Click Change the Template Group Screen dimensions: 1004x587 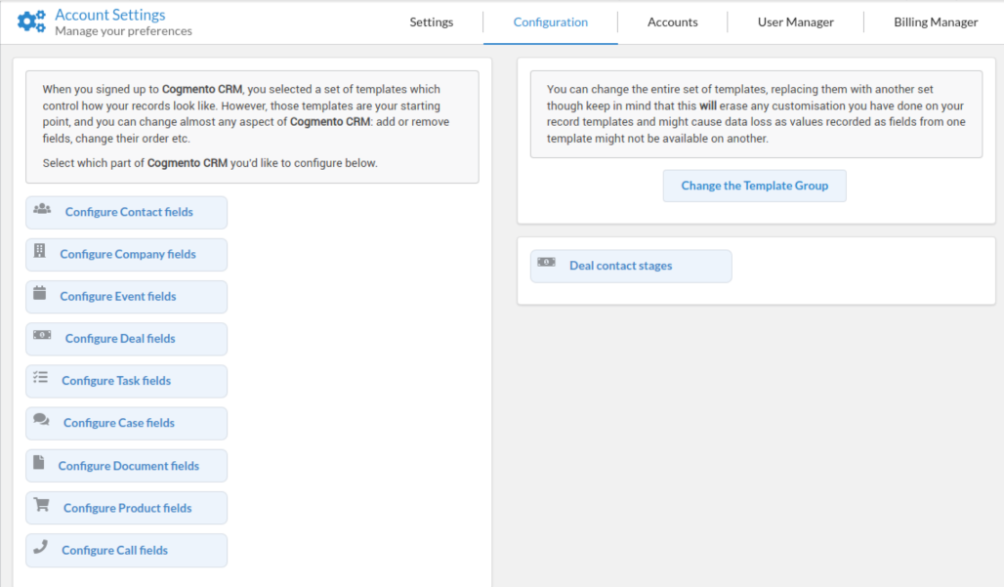[x=754, y=186]
